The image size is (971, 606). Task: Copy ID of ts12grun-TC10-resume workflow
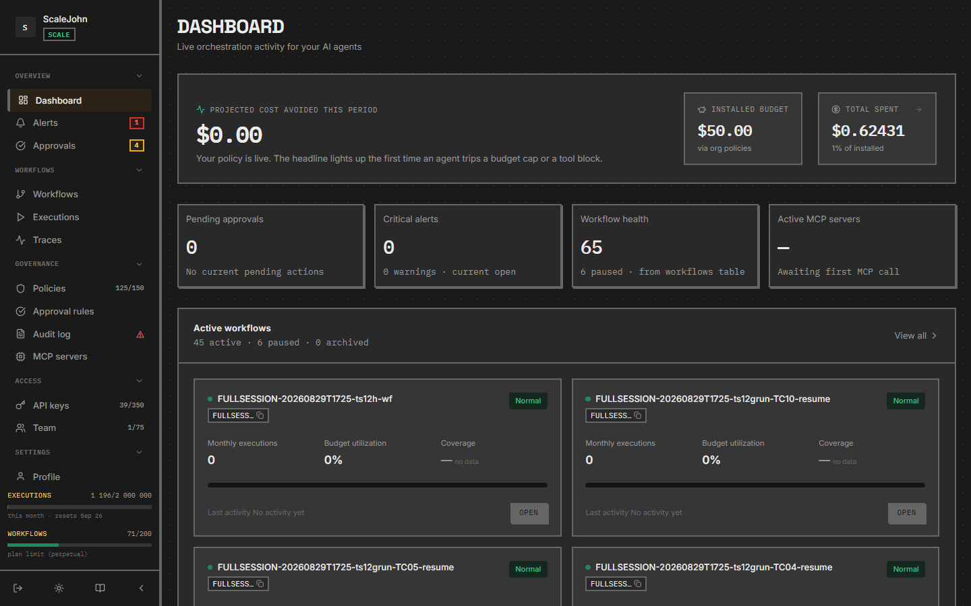(x=638, y=415)
